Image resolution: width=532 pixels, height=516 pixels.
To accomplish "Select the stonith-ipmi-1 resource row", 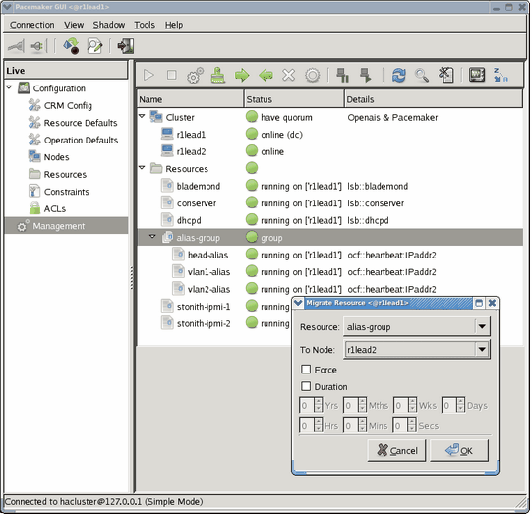I will point(214,307).
